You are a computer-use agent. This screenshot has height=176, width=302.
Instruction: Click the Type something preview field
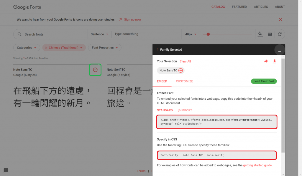click(146, 34)
